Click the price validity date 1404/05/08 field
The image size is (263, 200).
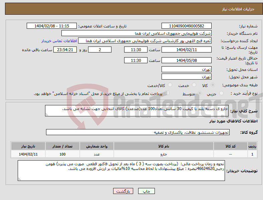point(187,60)
